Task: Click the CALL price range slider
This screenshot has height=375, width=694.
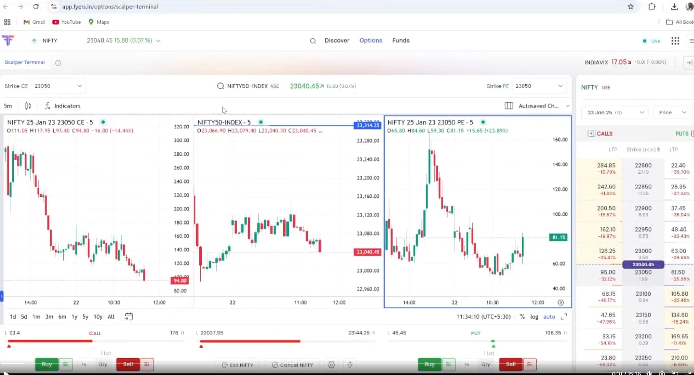Action: pos(95,341)
